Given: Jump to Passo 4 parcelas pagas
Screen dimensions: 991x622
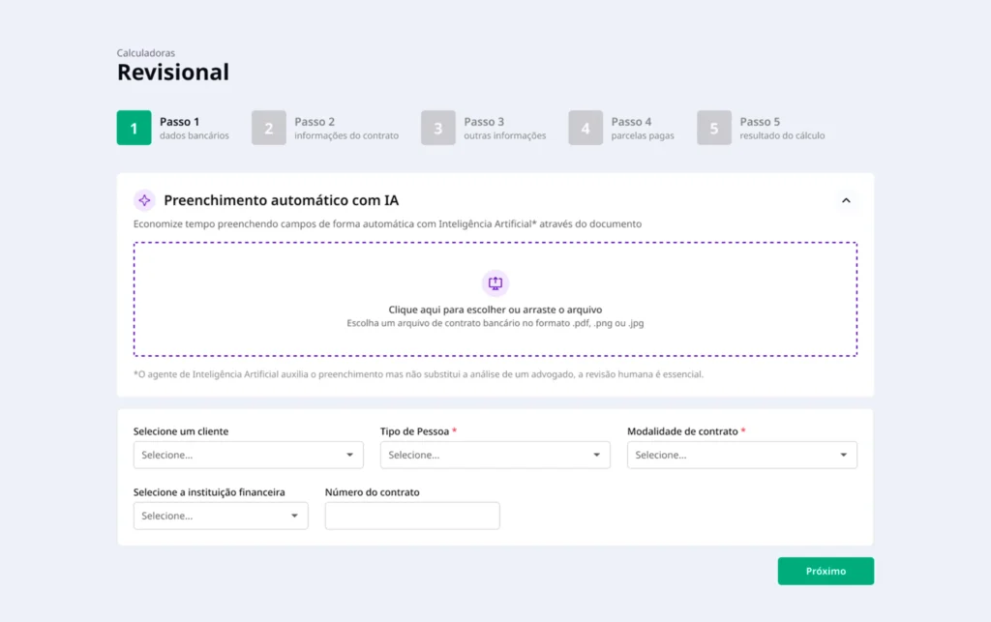Looking at the screenshot, I should pos(642,129).
